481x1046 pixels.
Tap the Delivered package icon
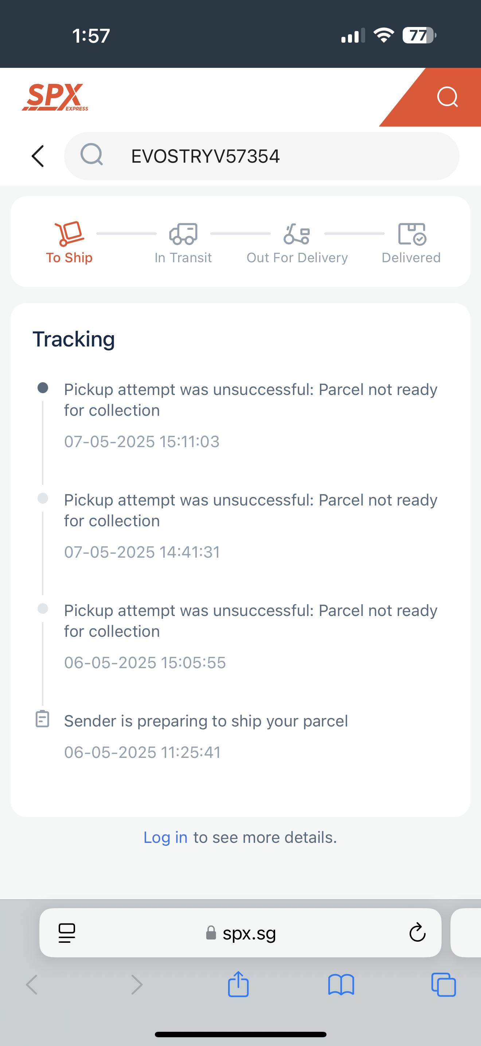[x=412, y=234]
